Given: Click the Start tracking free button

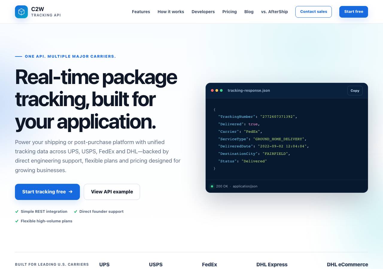Looking at the screenshot, I should pyautogui.click(x=47, y=192).
